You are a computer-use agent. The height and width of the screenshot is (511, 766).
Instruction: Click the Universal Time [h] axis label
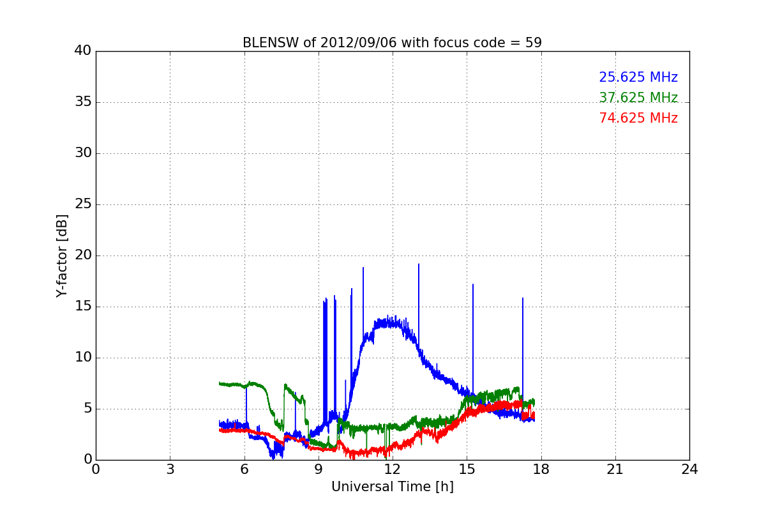[x=392, y=487]
